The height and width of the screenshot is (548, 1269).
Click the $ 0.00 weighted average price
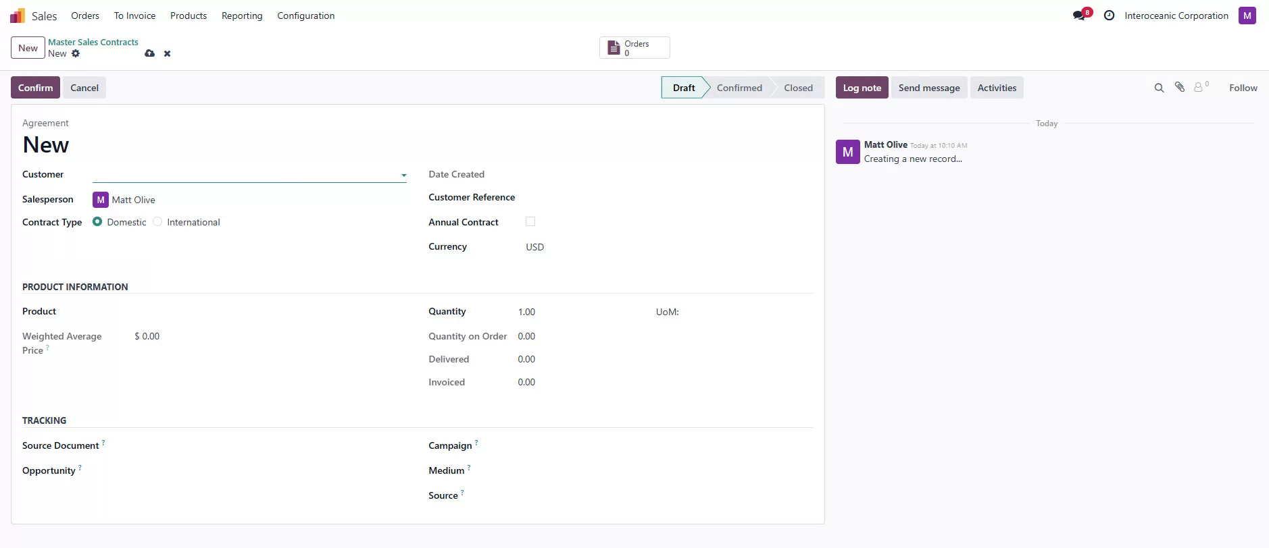click(147, 336)
